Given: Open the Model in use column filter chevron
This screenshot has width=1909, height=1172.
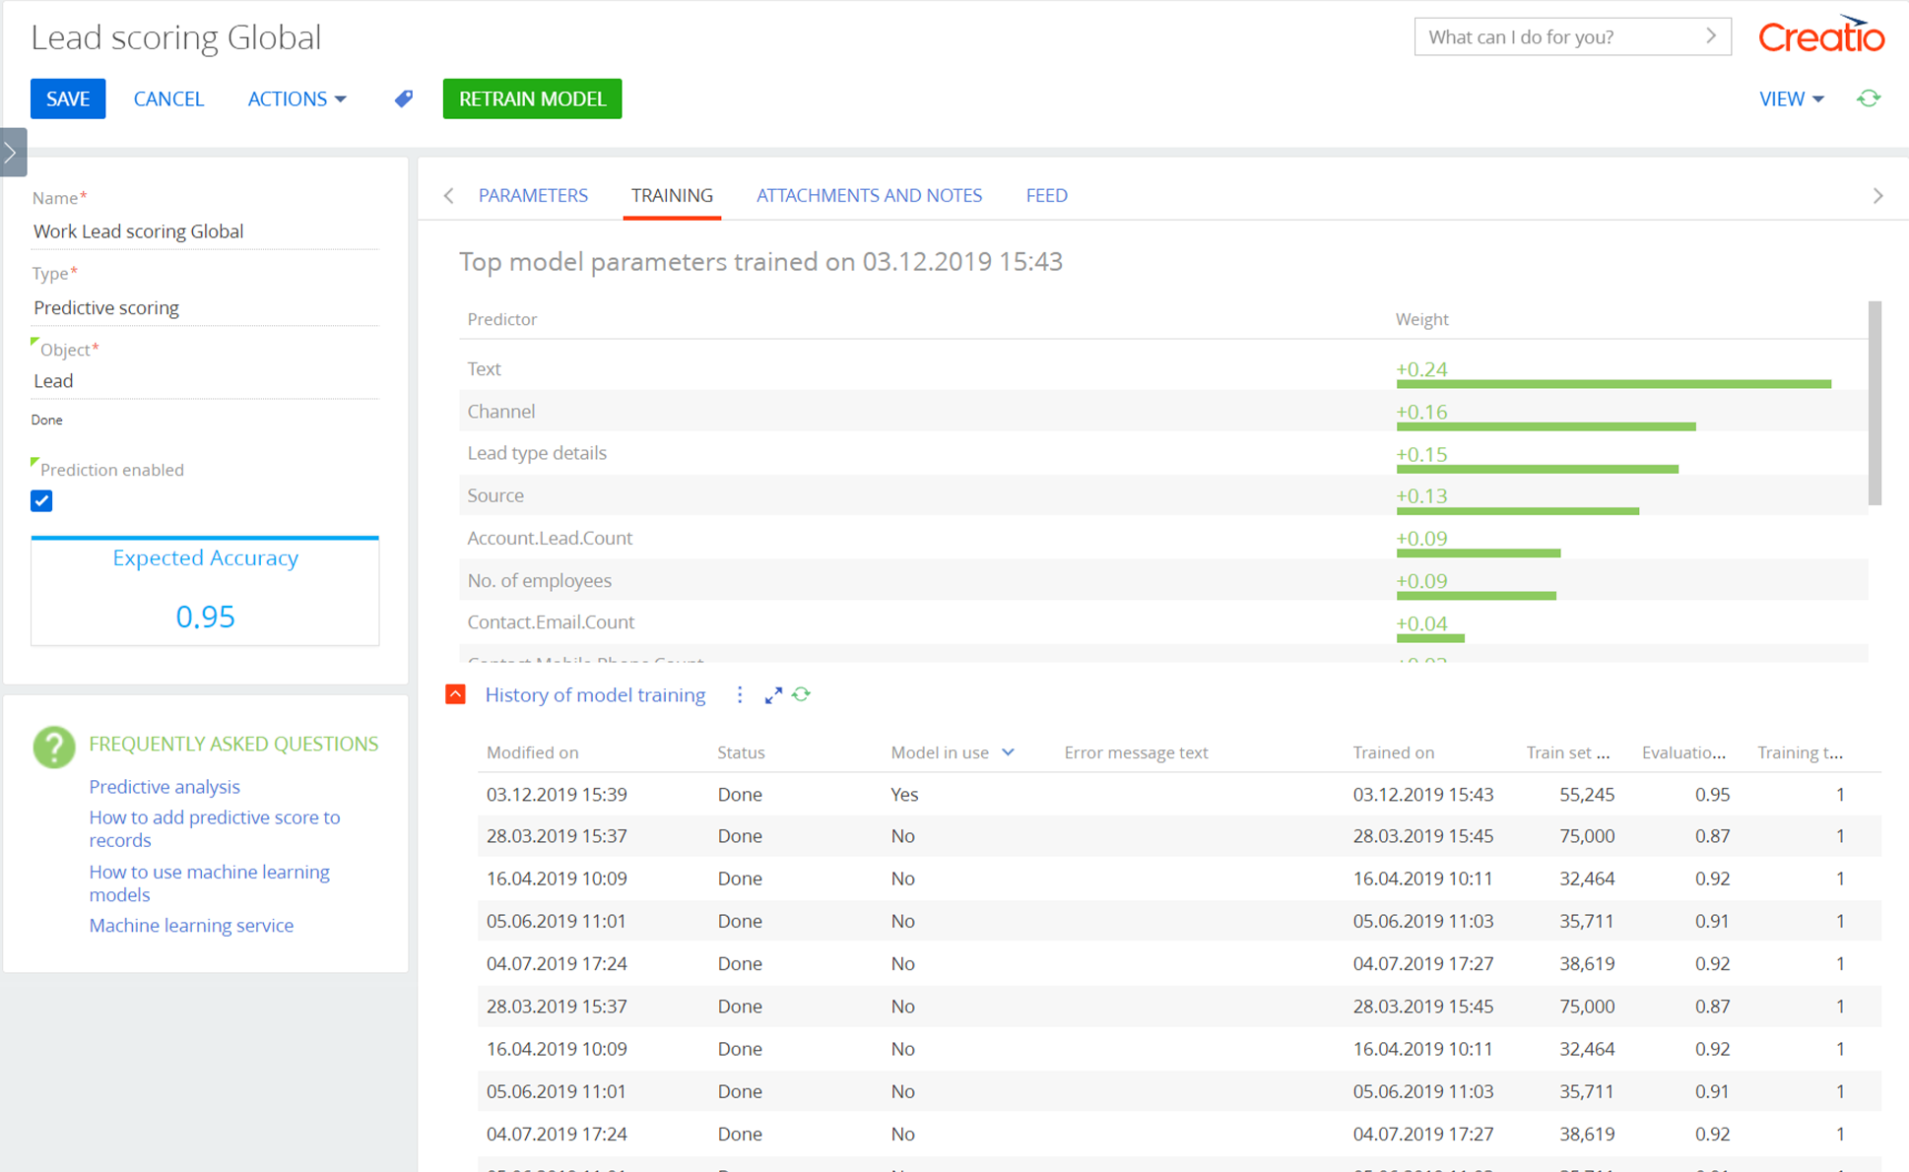Looking at the screenshot, I should (1009, 751).
